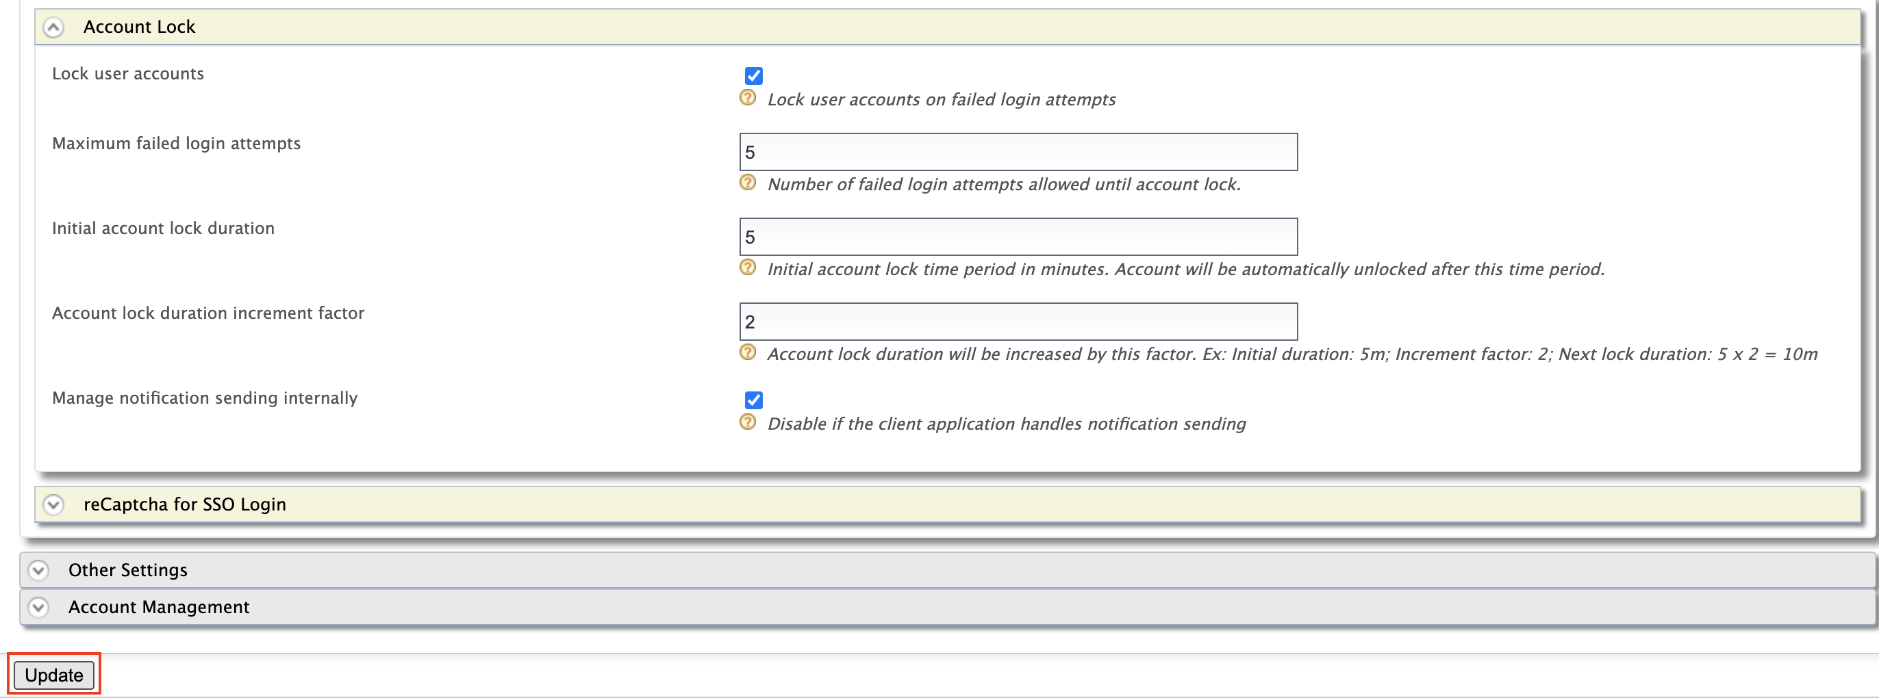Click Account lock duration increment factor label
Image resolution: width=1879 pixels, height=698 pixels.
pyautogui.click(x=208, y=313)
